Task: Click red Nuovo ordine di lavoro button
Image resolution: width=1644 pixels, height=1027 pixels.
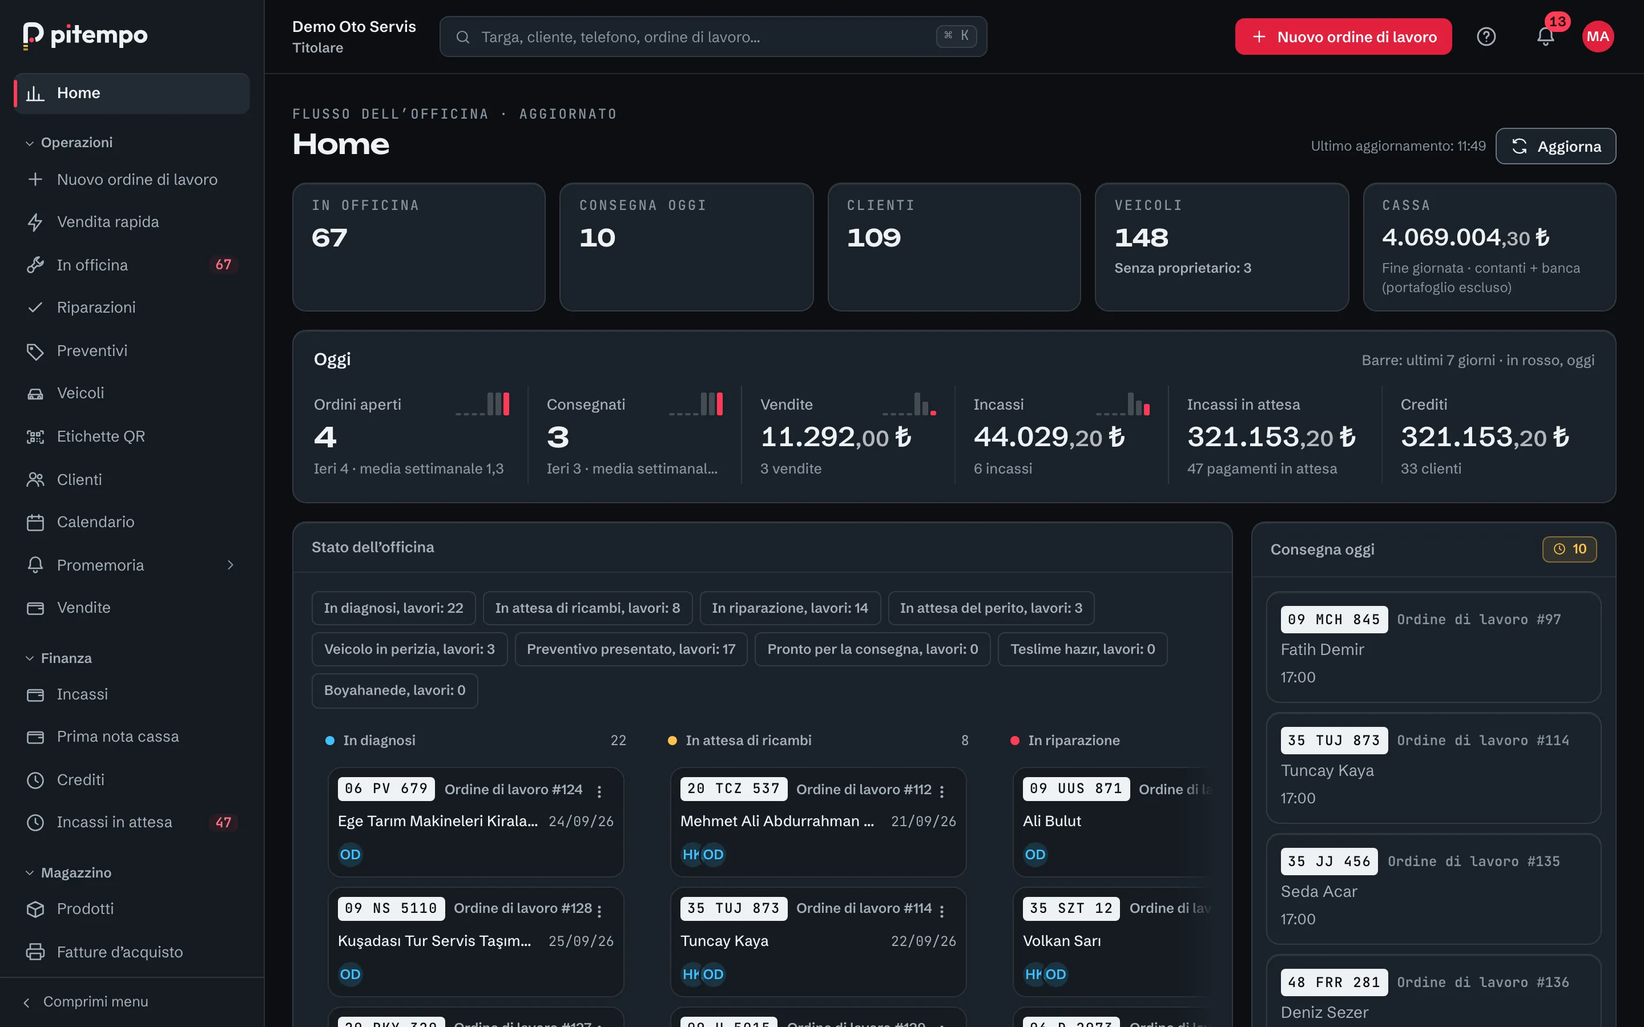Action: coord(1343,37)
